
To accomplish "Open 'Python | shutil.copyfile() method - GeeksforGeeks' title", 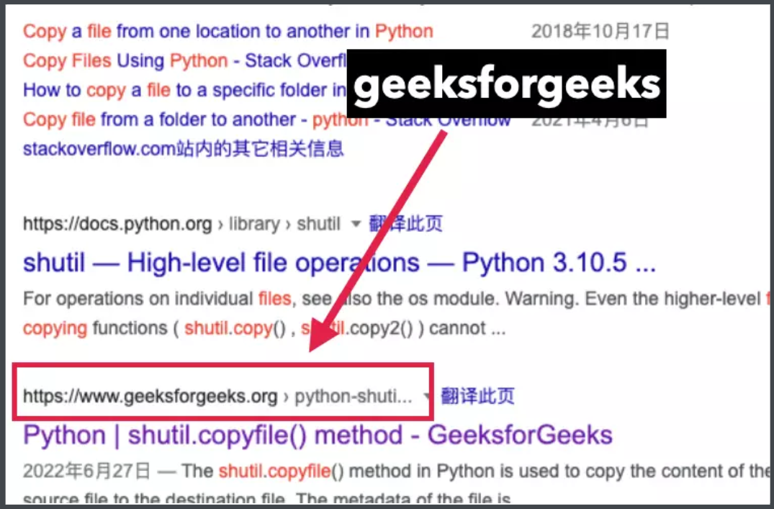I will pyautogui.click(x=318, y=436).
